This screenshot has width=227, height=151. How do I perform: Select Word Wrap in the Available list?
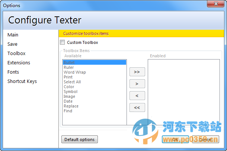point(95,72)
